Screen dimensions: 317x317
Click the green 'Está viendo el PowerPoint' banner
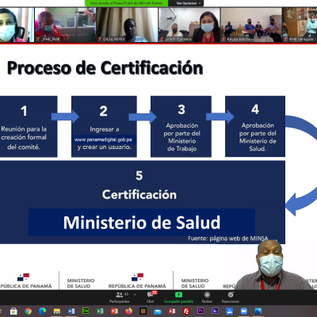click(x=126, y=3)
